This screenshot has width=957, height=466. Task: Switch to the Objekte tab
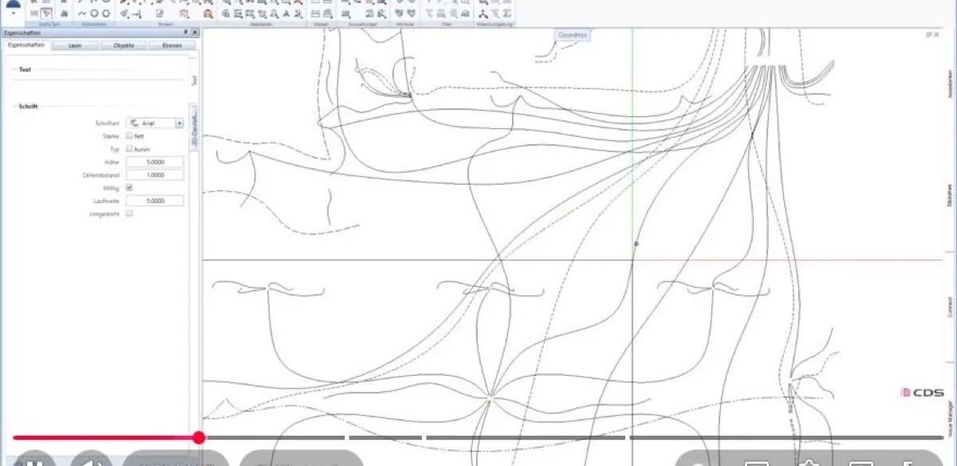click(x=124, y=45)
